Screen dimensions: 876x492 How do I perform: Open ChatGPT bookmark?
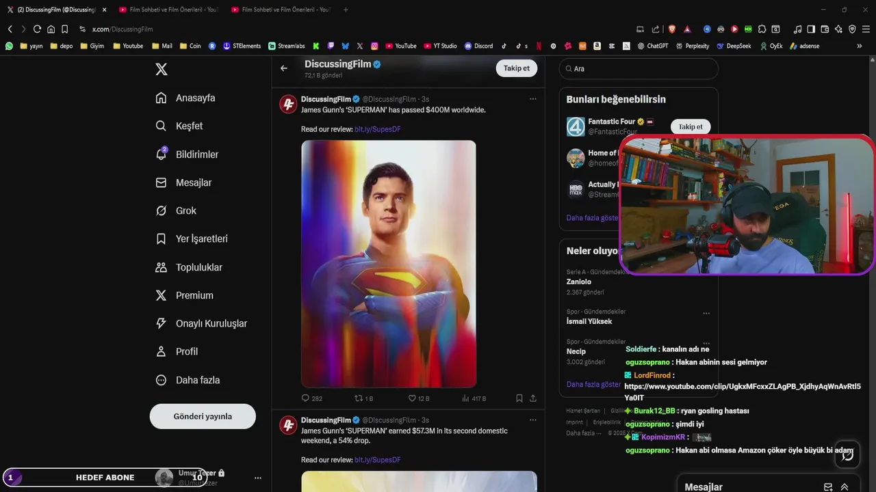coord(652,46)
